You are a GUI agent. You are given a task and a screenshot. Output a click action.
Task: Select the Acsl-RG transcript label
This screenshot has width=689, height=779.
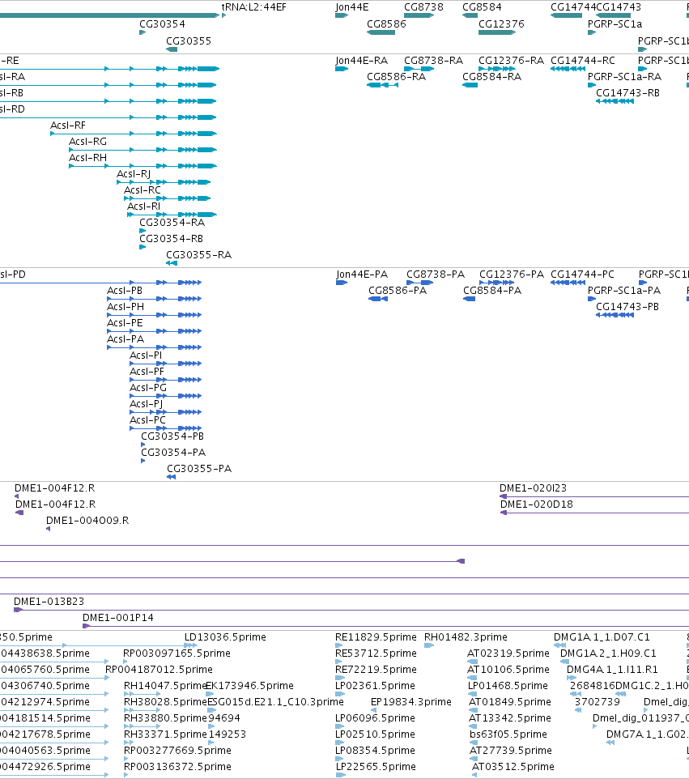click(x=87, y=142)
